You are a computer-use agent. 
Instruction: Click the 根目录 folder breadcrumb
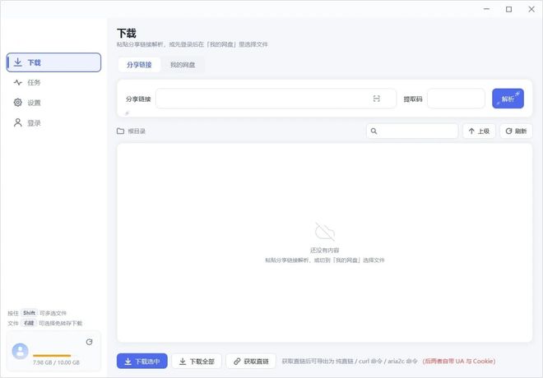click(132, 131)
